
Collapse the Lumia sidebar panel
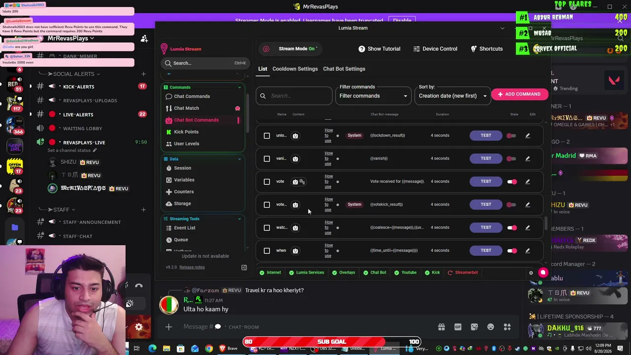pyautogui.click(x=244, y=267)
